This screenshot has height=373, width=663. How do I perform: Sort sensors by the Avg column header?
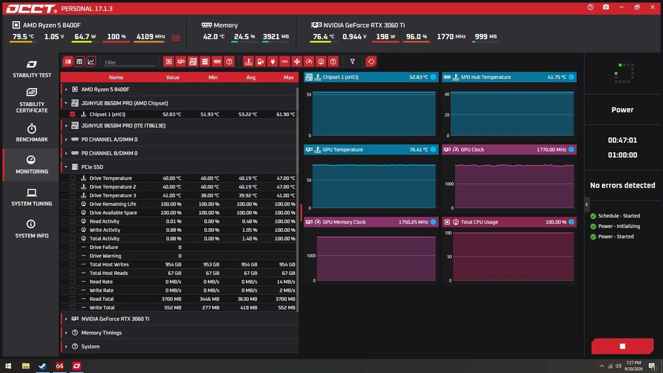coord(251,78)
